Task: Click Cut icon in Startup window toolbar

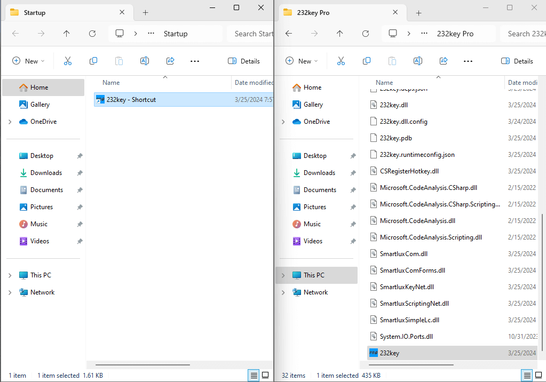Action: tap(68, 61)
